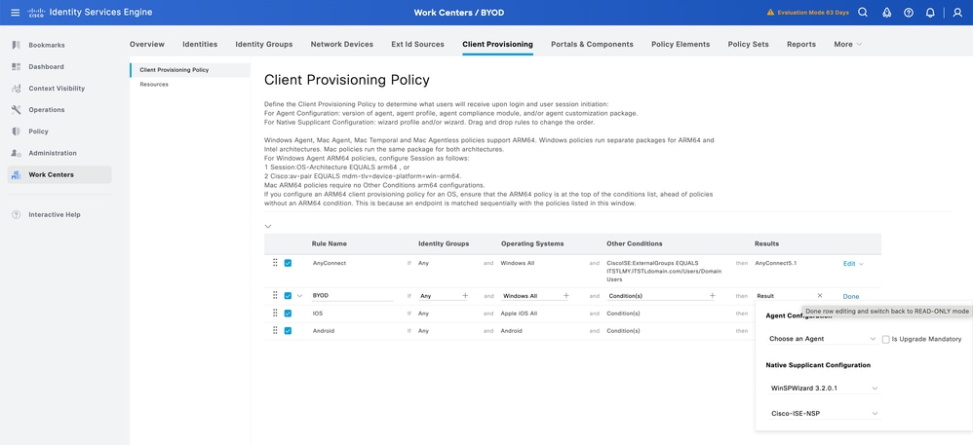This screenshot has height=445, width=973.
Task: Click the Rule Name column header
Action: [329, 243]
